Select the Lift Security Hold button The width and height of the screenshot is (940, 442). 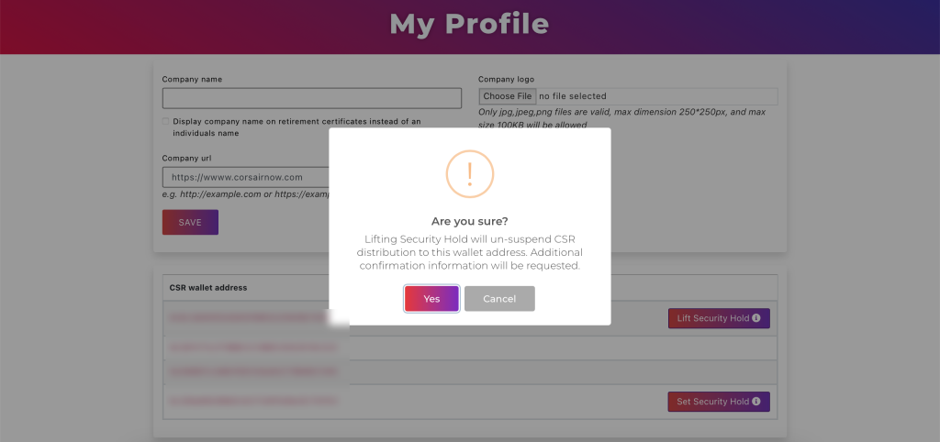click(x=719, y=318)
